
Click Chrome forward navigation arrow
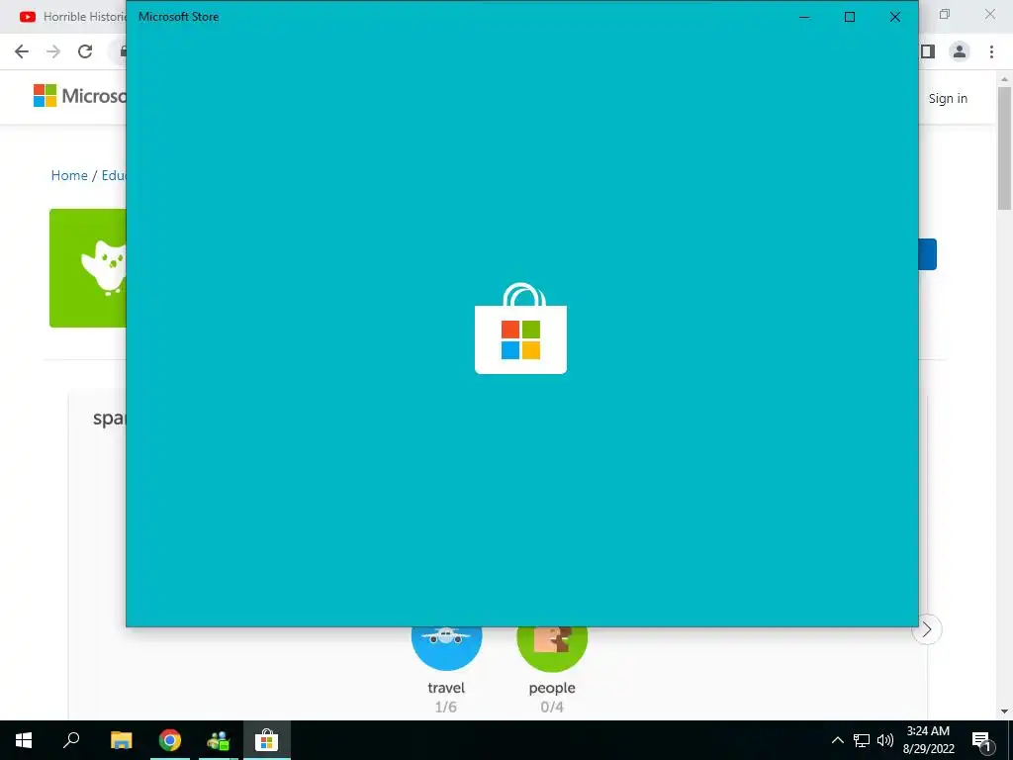coord(53,51)
